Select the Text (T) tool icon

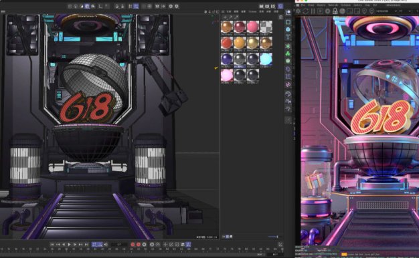(288, 37)
